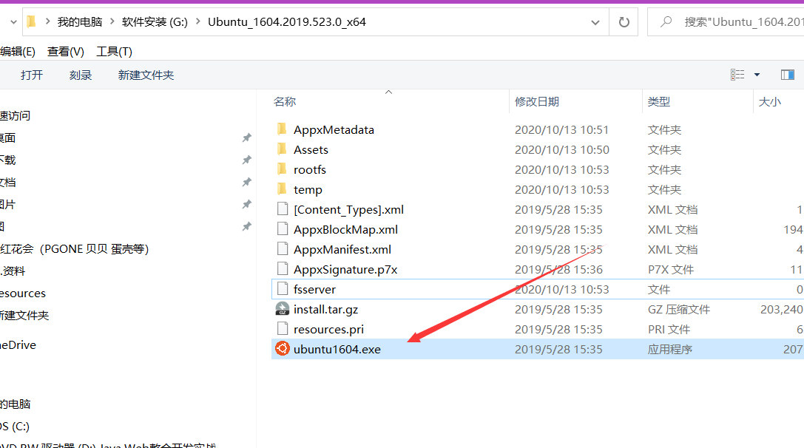Screen dimensions: 804x448
Task: Click the resources.pri file name
Action: [328, 330]
